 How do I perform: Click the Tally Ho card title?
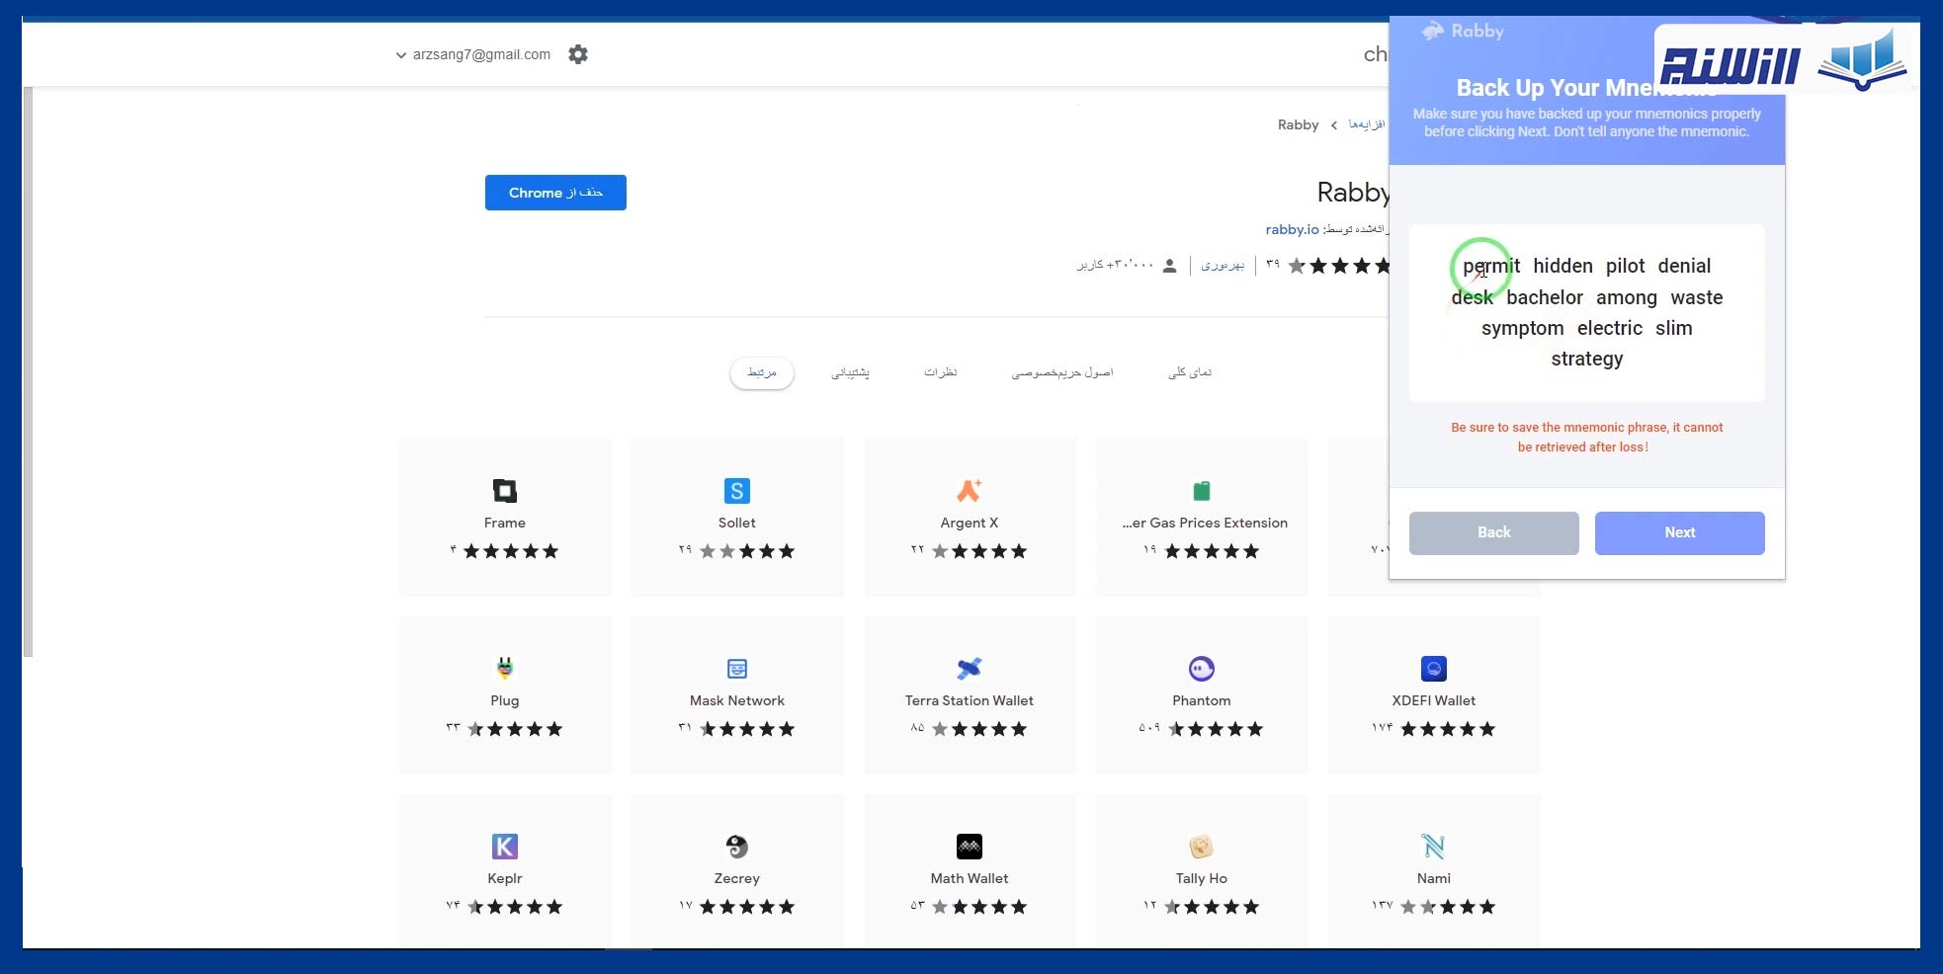pyautogui.click(x=1202, y=878)
